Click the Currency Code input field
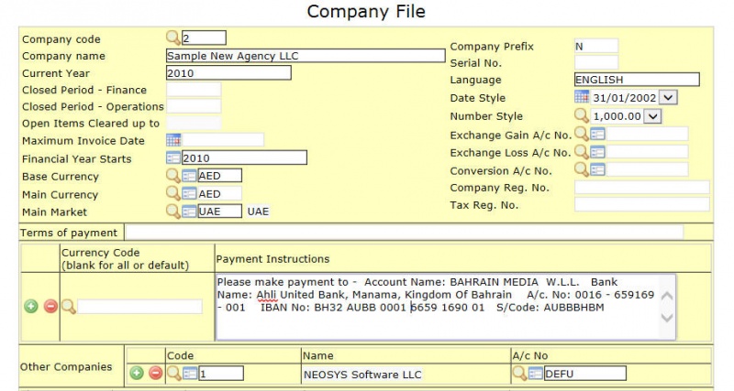This screenshot has width=734, height=391. tap(139, 307)
